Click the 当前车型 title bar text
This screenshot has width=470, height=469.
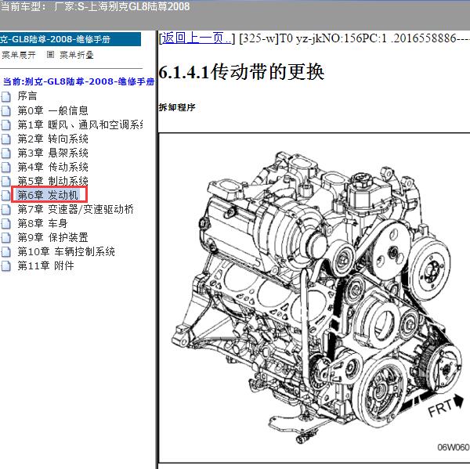click(x=95, y=6)
